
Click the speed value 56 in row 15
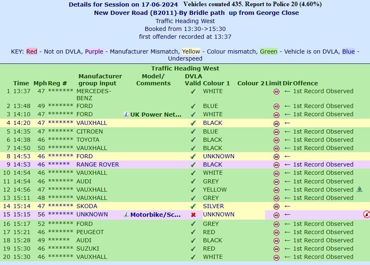tap(41, 215)
